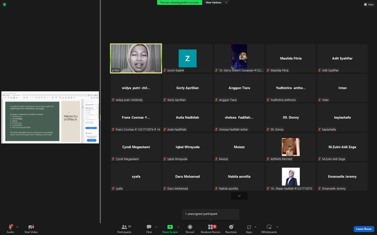Expand the audio options arrow next to Audio

pos(17,227)
